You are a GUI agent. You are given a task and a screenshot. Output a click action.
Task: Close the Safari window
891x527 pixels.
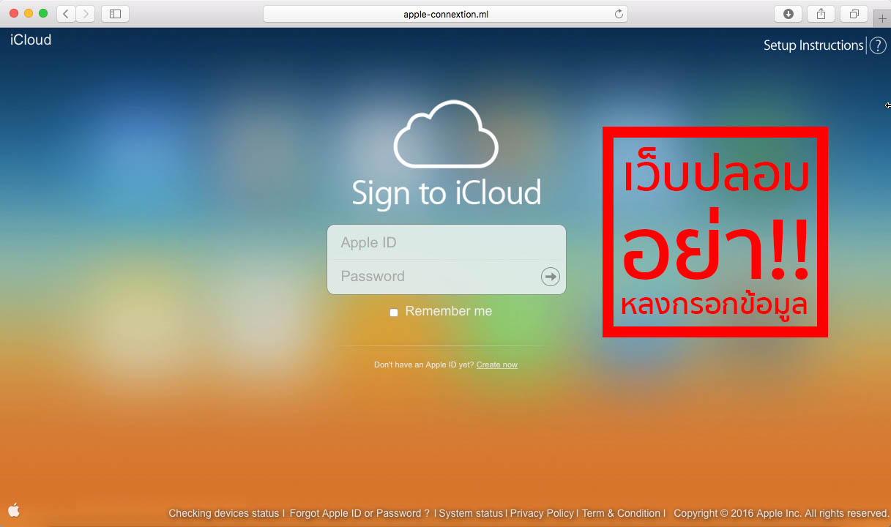pyautogui.click(x=14, y=13)
